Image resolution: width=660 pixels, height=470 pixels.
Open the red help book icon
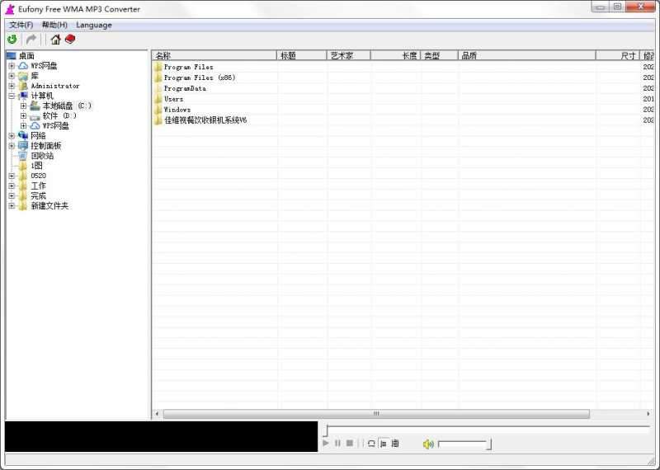click(x=70, y=40)
